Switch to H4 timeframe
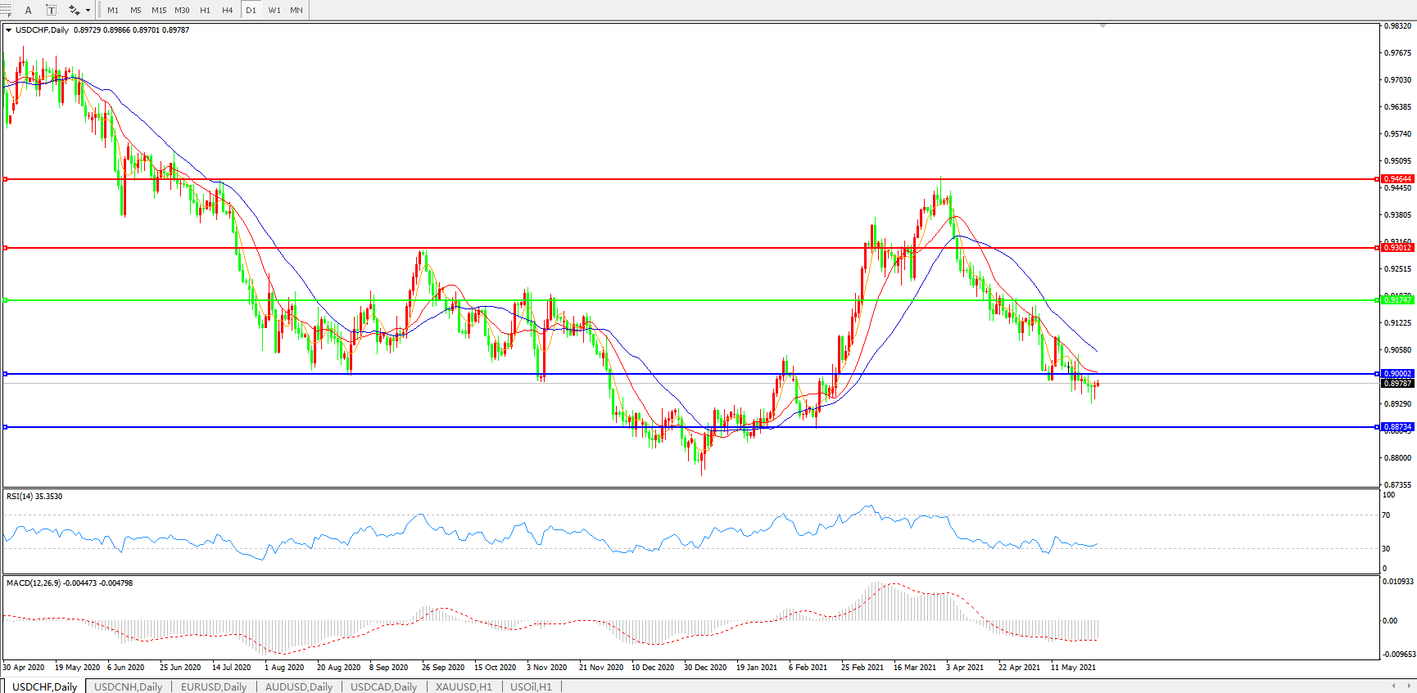The image size is (1417, 693). point(228,11)
